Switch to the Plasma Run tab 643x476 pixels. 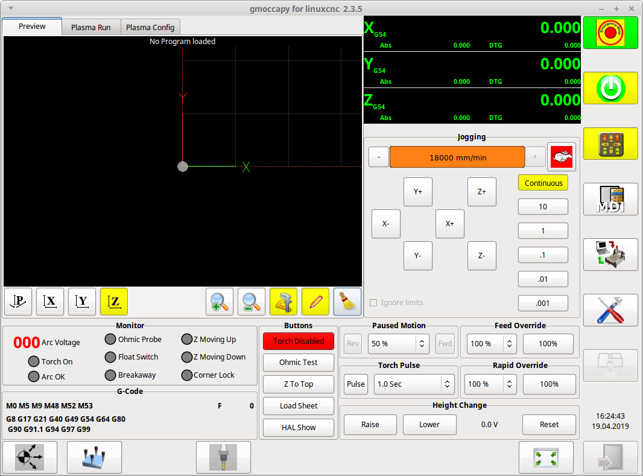[91, 27]
